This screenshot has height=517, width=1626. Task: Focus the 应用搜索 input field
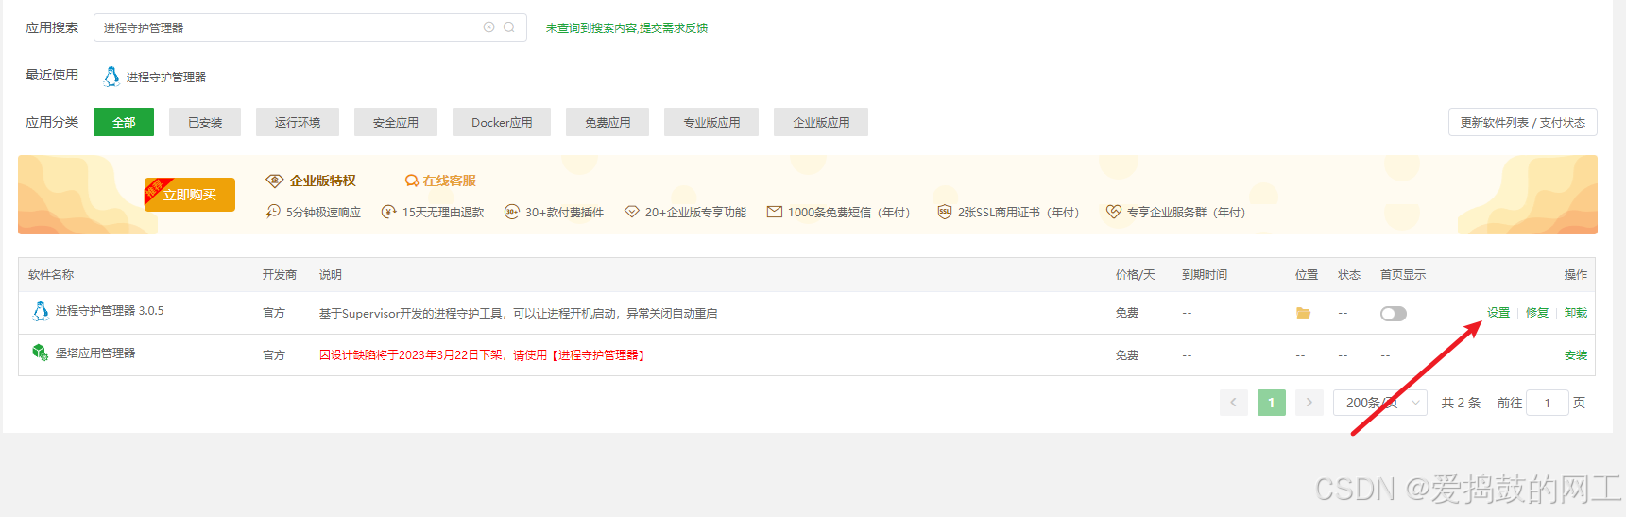(x=310, y=27)
